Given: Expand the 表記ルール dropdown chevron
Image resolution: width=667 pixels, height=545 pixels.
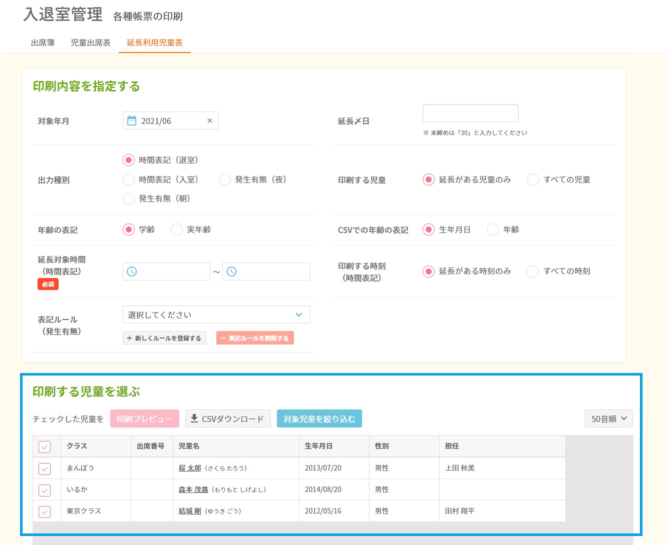Looking at the screenshot, I should pos(299,314).
